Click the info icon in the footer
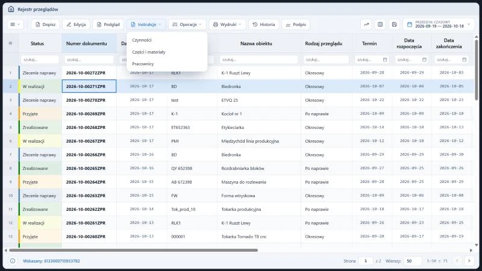Viewport: 482px width, 271px height. tap(13, 261)
